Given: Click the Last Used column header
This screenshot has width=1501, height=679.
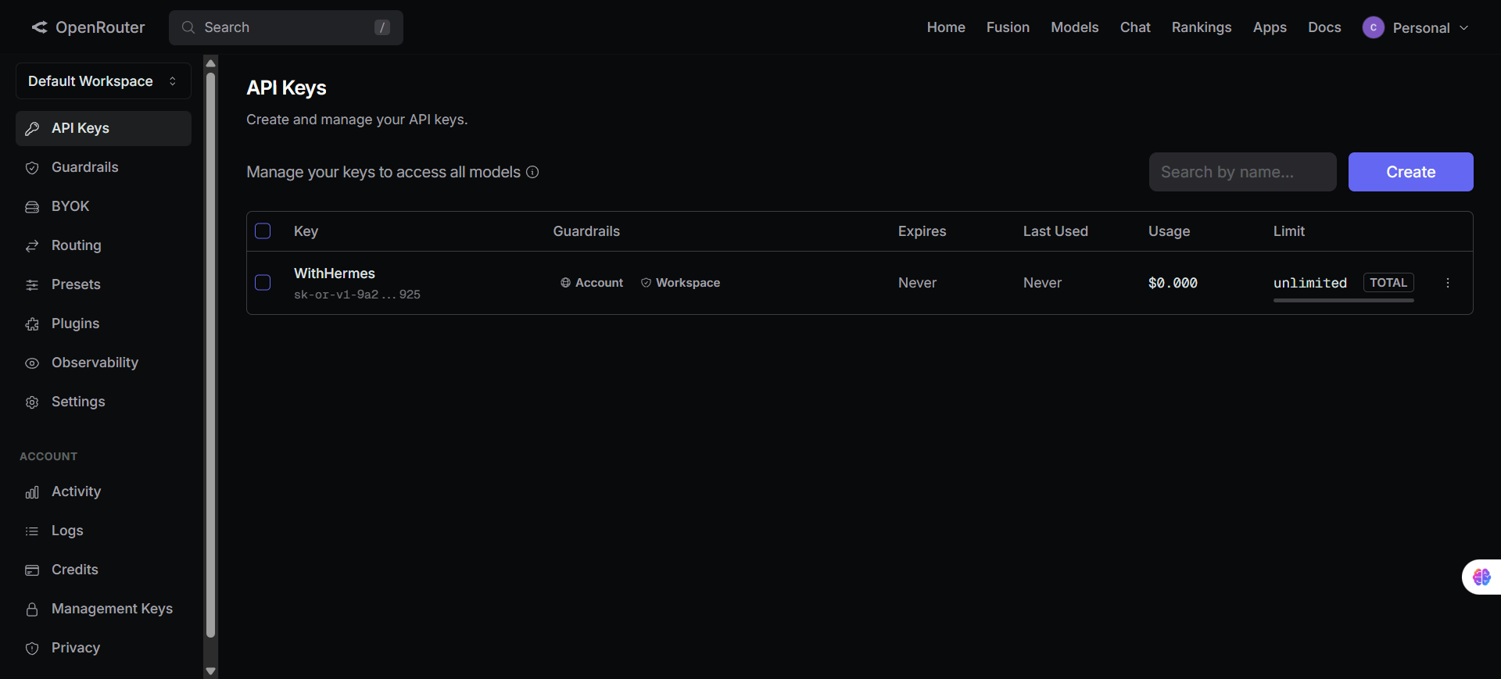Looking at the screenshot, I should click(1055, 231).
